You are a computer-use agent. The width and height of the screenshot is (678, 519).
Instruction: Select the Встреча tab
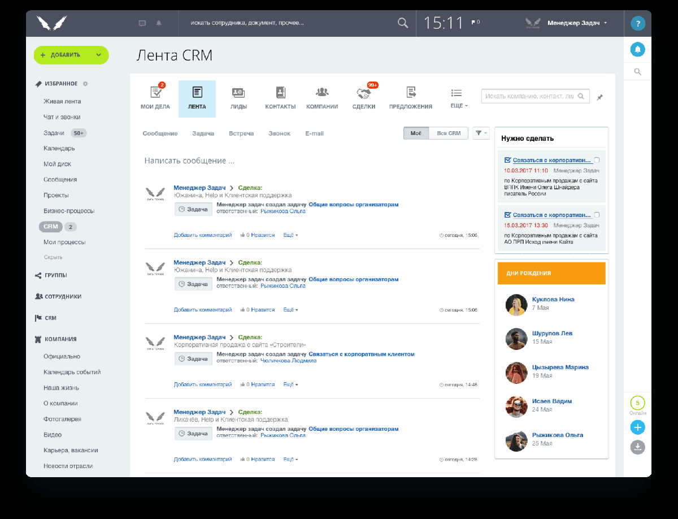(241, 133)
